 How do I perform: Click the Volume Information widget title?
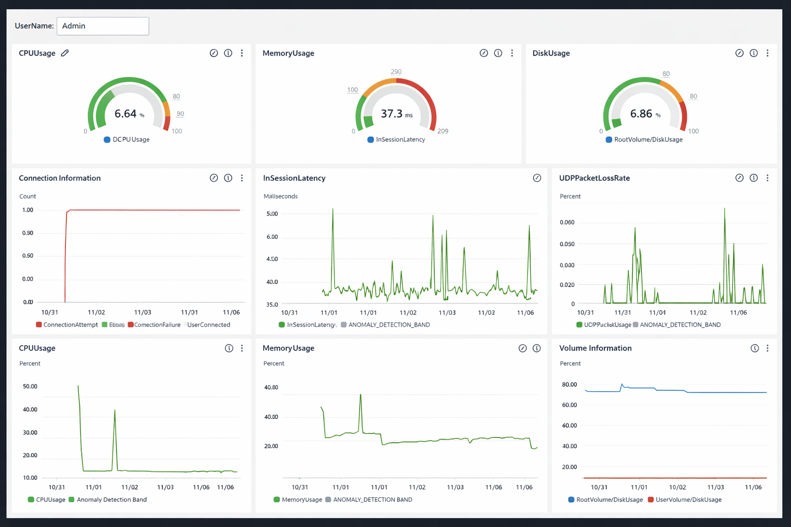[x=595, y=348]
